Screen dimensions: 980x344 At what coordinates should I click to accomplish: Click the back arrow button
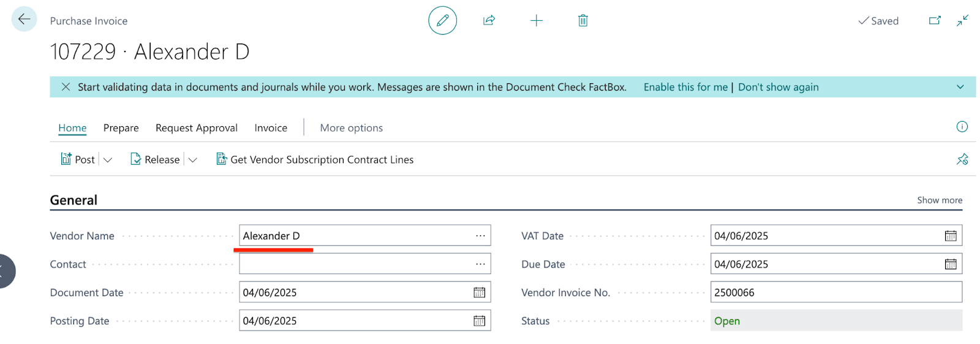point(24,20)
